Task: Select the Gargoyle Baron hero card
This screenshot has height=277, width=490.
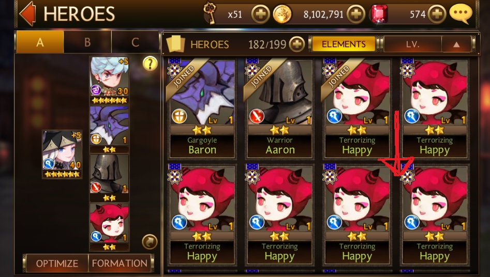Action: point(202,107)
